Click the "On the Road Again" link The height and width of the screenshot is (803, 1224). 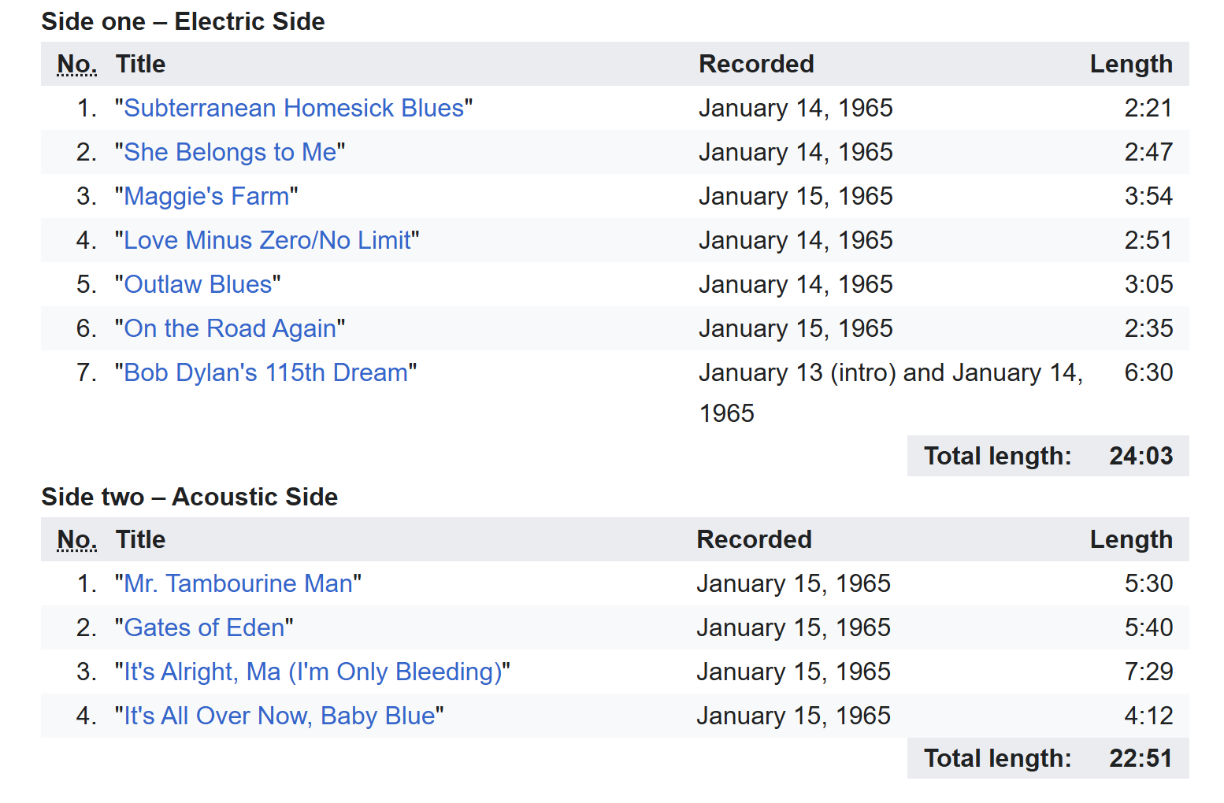coord(230,328)
